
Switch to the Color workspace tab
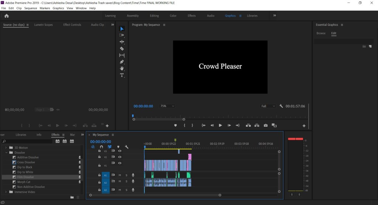click(173, 16)
